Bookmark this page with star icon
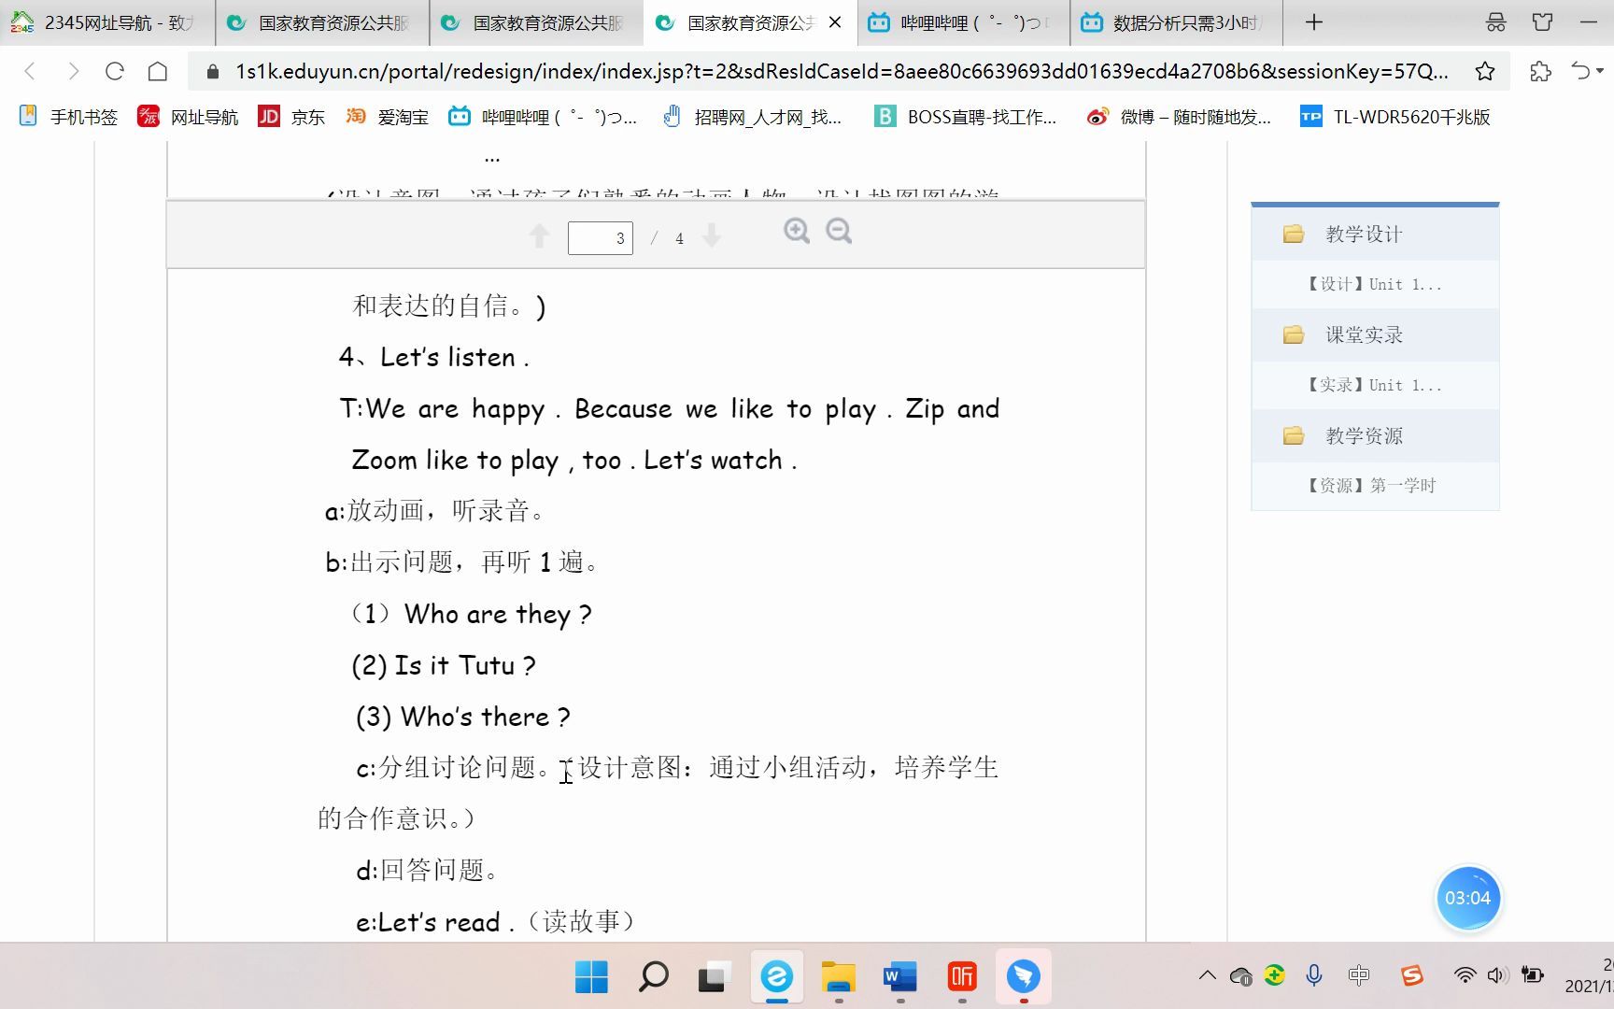Viewport: 1614px width, 1009px height. 1485,71
